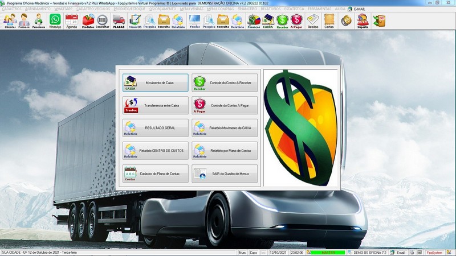The width and height of the screenshot is (456, 256).
Task: Click the printer icon in status bar
Action: click(x=412, y=253)
